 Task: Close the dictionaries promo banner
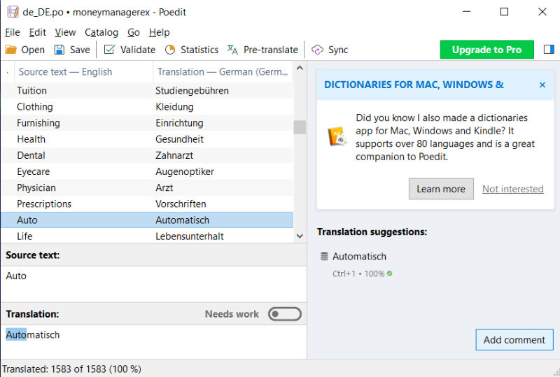coord(542,85)
